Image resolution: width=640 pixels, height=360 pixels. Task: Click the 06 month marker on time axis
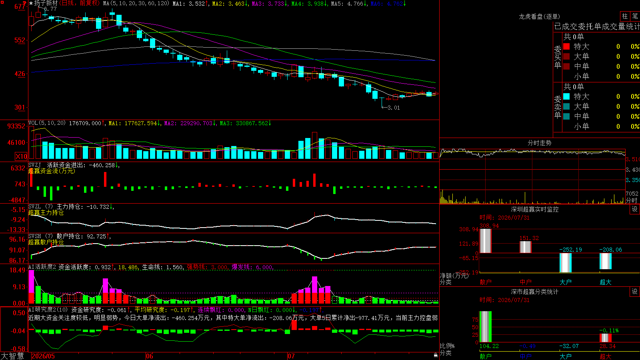pyautogui.click(x=150, y=356)
